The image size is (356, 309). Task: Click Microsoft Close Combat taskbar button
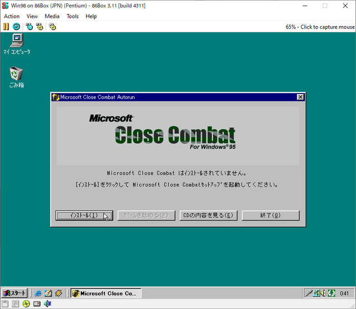coord(106,293)
